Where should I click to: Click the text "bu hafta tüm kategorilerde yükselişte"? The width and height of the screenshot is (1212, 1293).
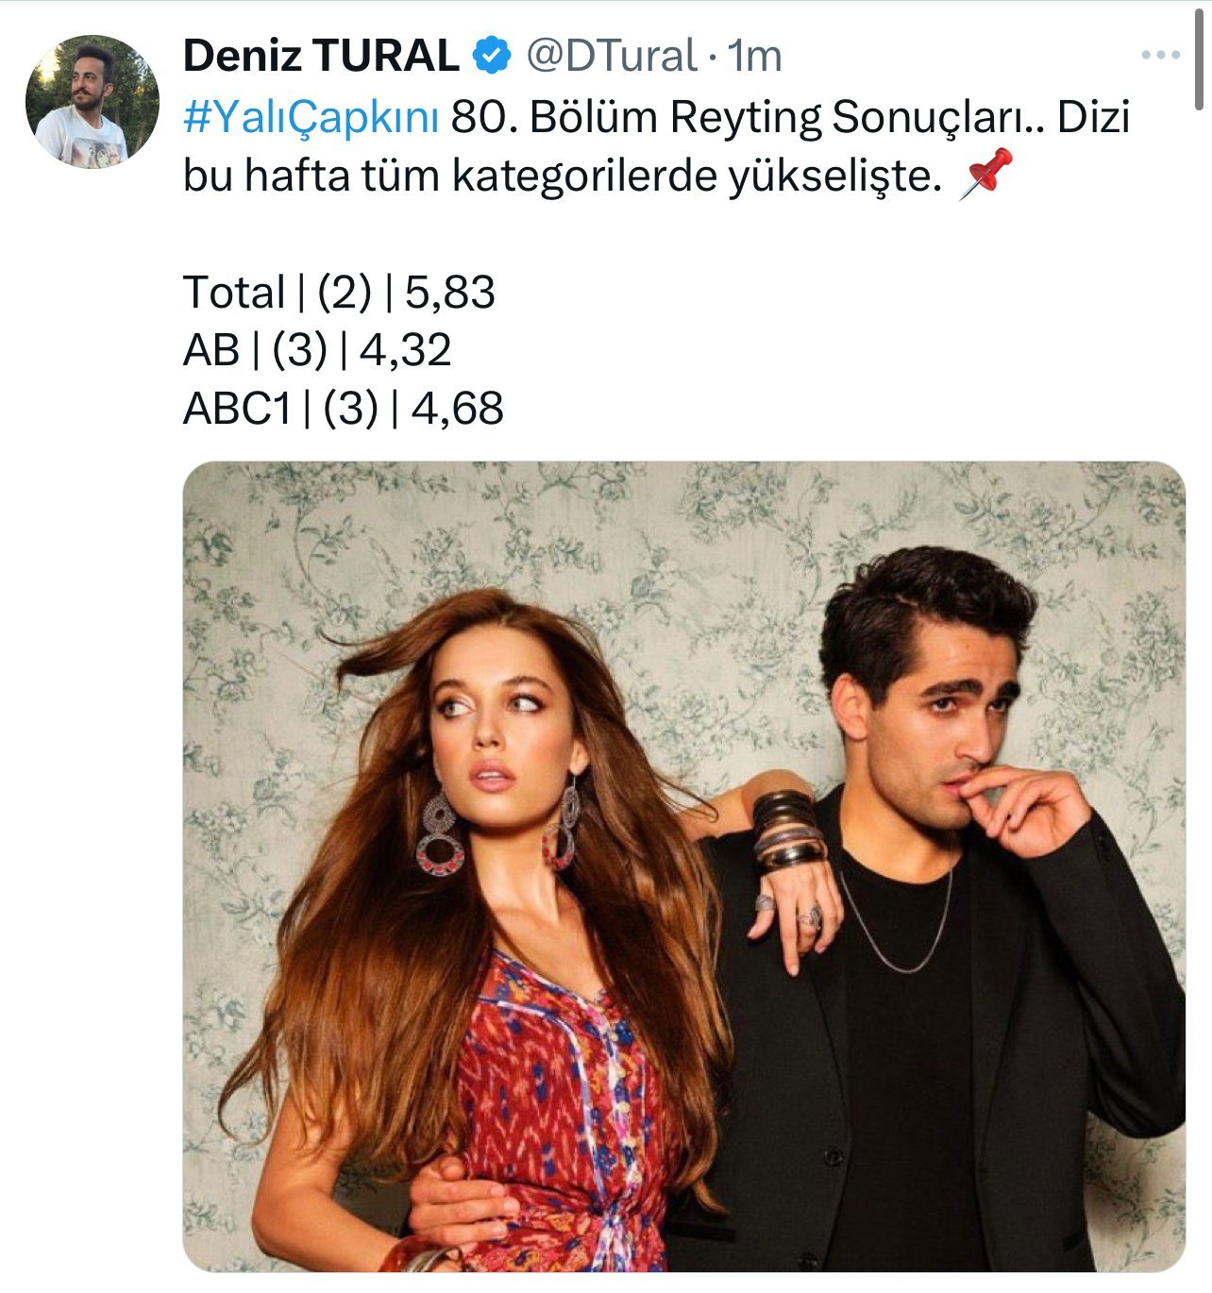562,176
